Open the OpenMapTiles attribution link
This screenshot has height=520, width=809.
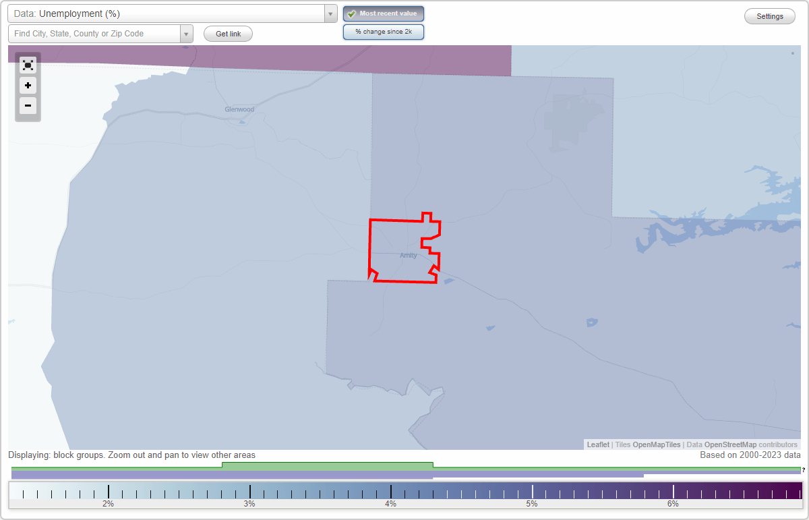click(x=657, y=444)
